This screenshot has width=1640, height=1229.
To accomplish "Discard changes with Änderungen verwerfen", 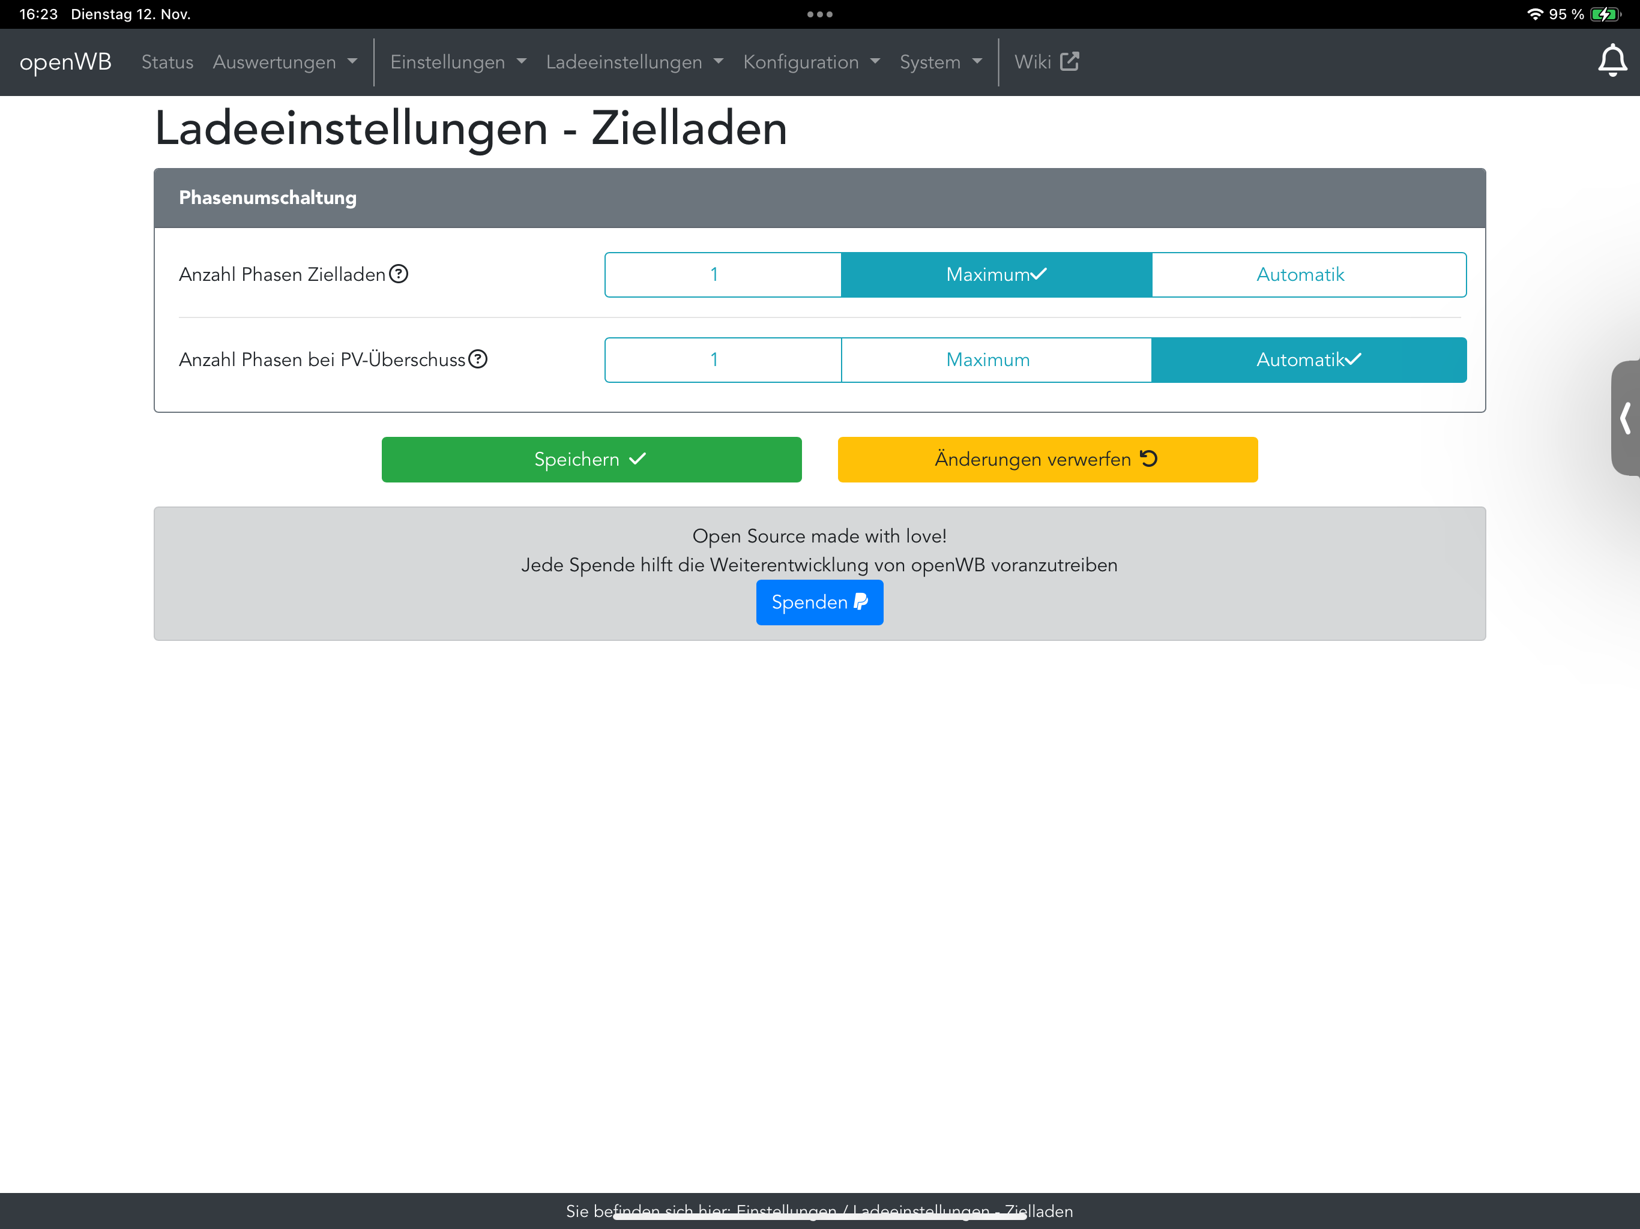I will pyautogui.click(x=1047, y=460).
